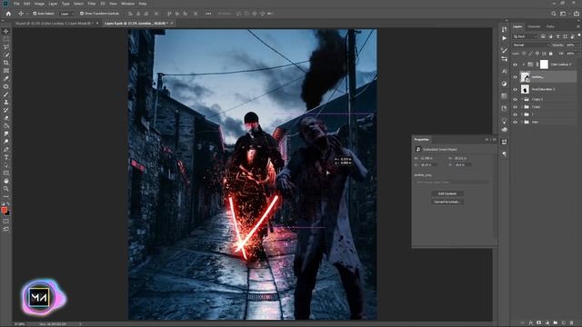
Task: Switch to the Channels tab
Action: coord(534,26)
